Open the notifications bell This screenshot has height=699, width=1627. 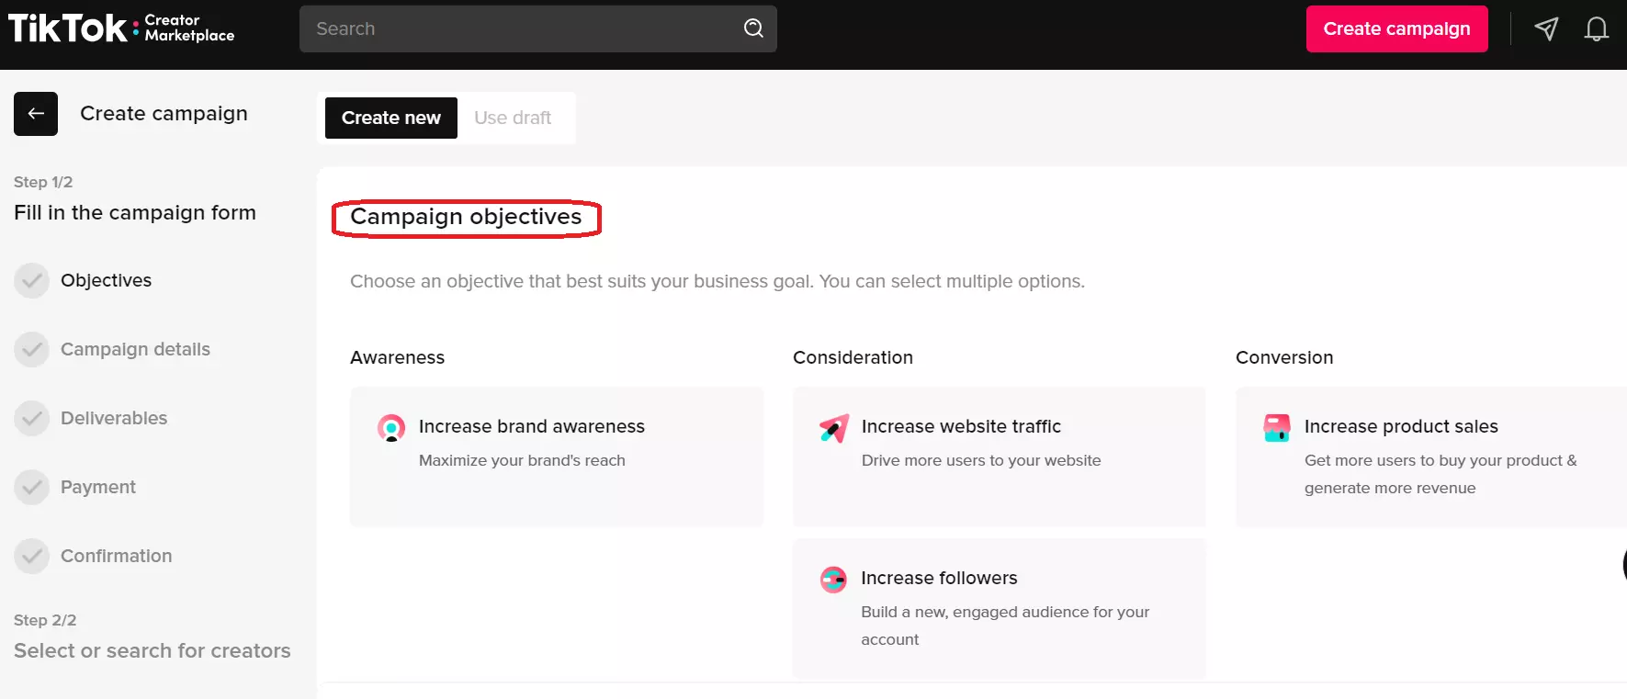point(1596,29)
